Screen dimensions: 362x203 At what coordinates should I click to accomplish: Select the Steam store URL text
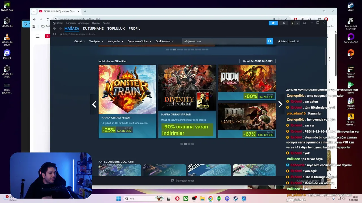click(79, 34)
